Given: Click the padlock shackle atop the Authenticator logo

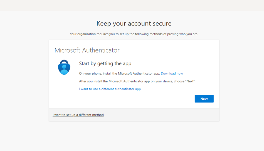Looking at the screenshot, I should (x=64, y=62).
